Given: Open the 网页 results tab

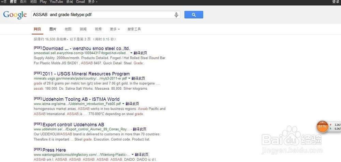Looking at the screenshot, I should tap(38, 29).
